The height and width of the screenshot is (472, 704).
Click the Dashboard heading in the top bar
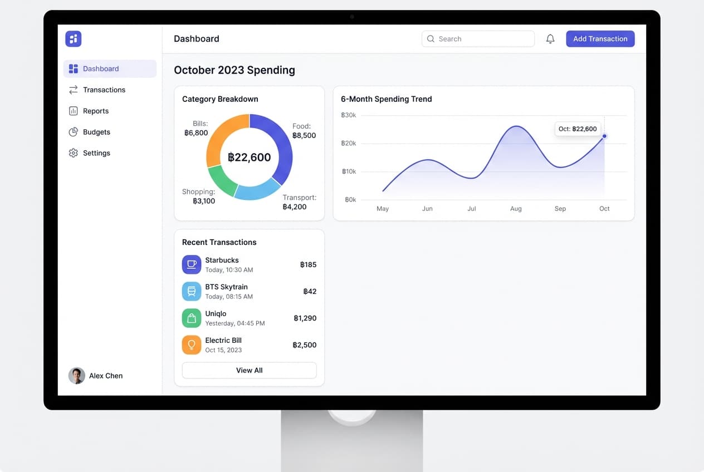click(x=196, y=38)
